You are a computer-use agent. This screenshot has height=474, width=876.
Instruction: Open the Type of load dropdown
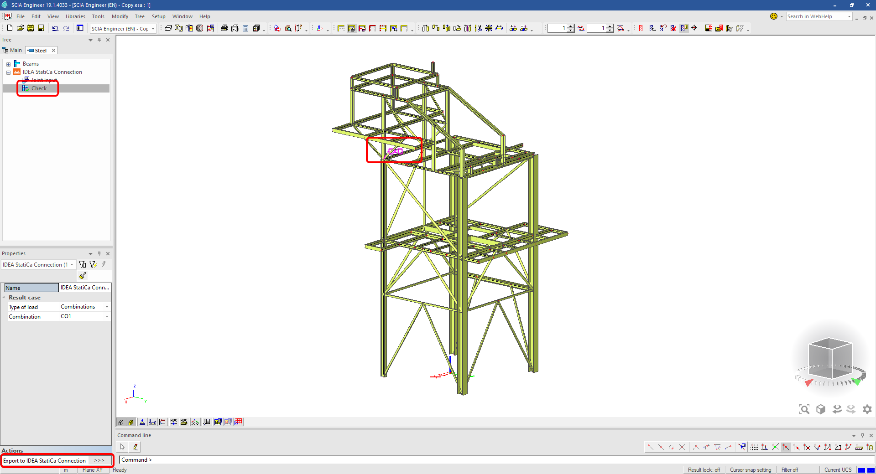pyautogui.click(x=107, y=307)
